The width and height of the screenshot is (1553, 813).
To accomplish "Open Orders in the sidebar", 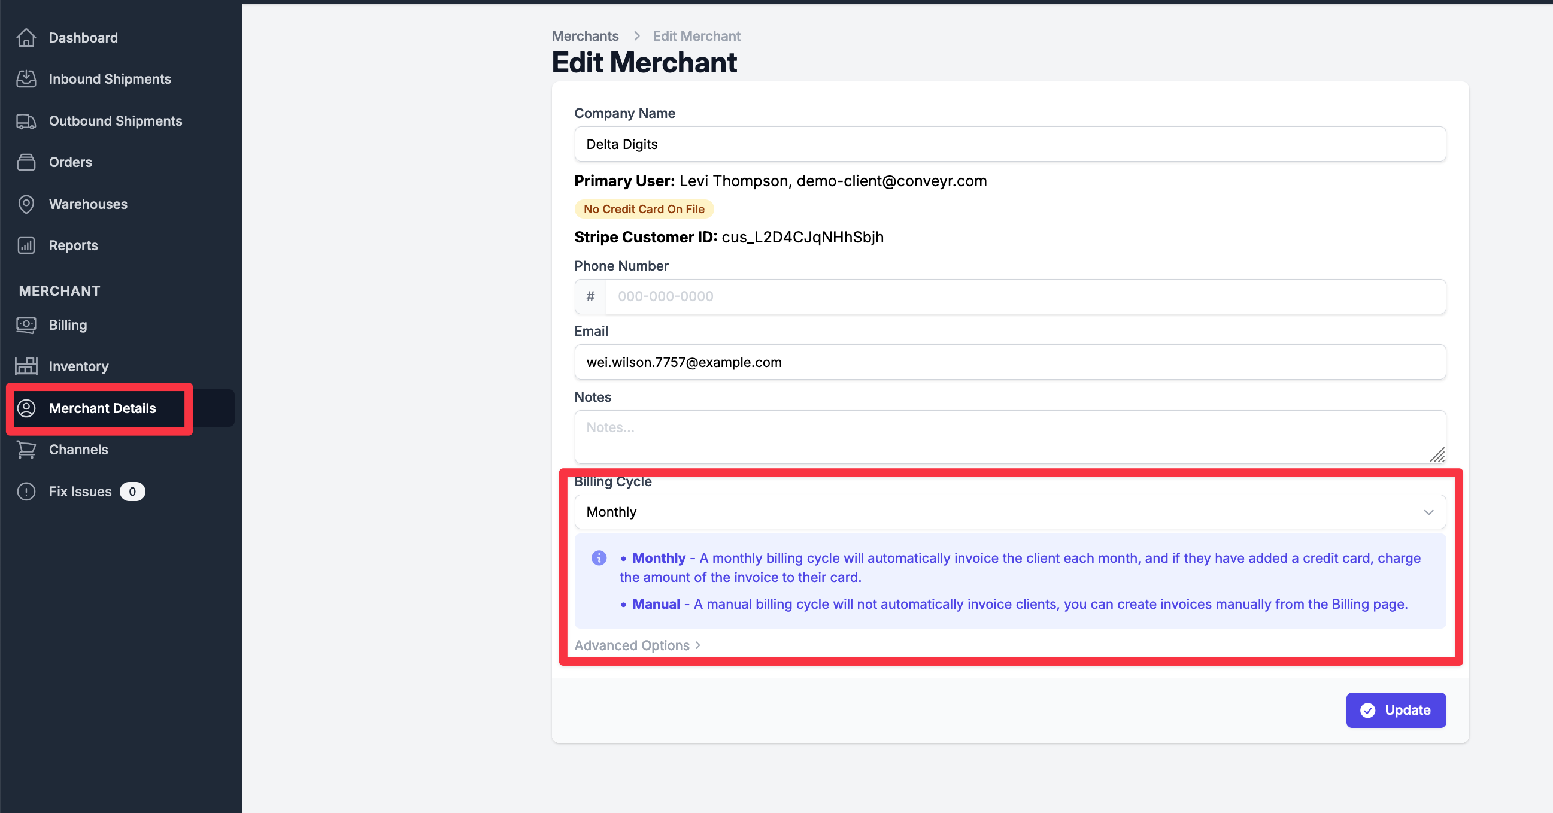I will coord(71,162).
